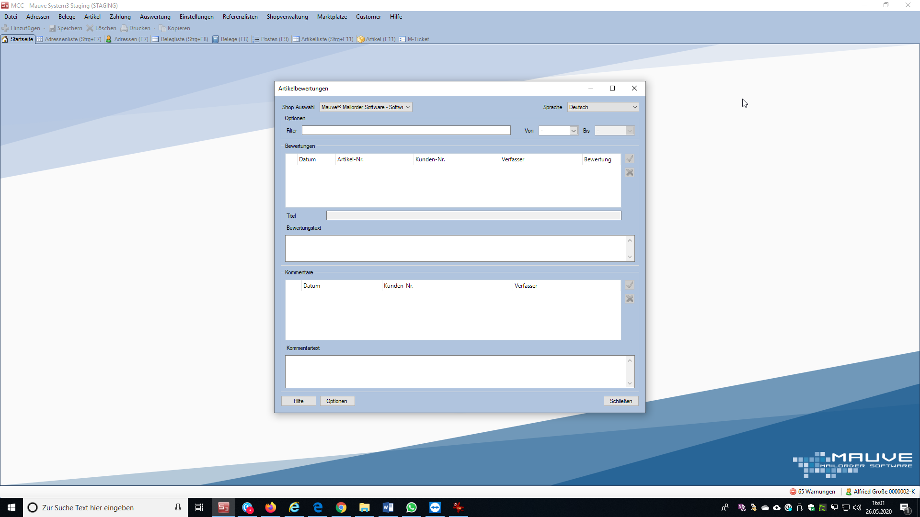Click the Optionen button
This screenshot has height=517, width=920.
(337, 401)
